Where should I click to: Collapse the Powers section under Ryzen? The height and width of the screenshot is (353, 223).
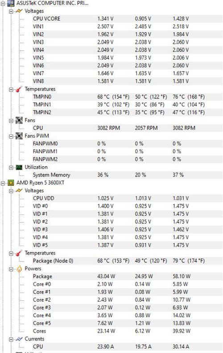point(11,269)
